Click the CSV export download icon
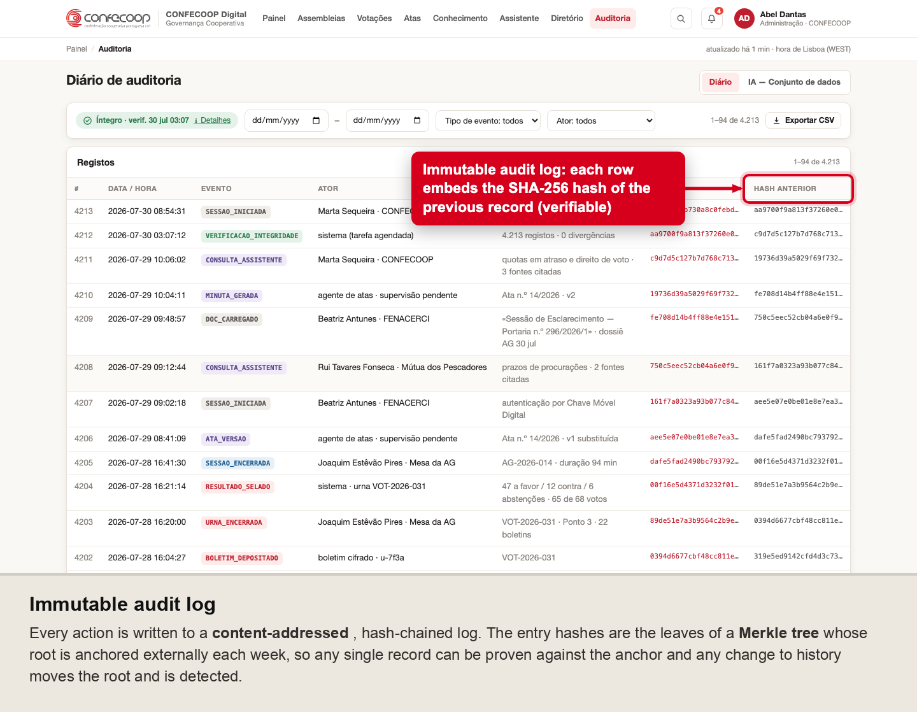Viewport: 917px width, 712px height. [776, 120]
